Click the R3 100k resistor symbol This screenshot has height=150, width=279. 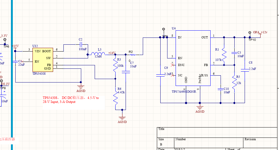[115, 65]
